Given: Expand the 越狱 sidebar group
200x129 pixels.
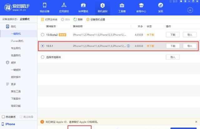Looking at the screenshot, I should click(11, 62).
